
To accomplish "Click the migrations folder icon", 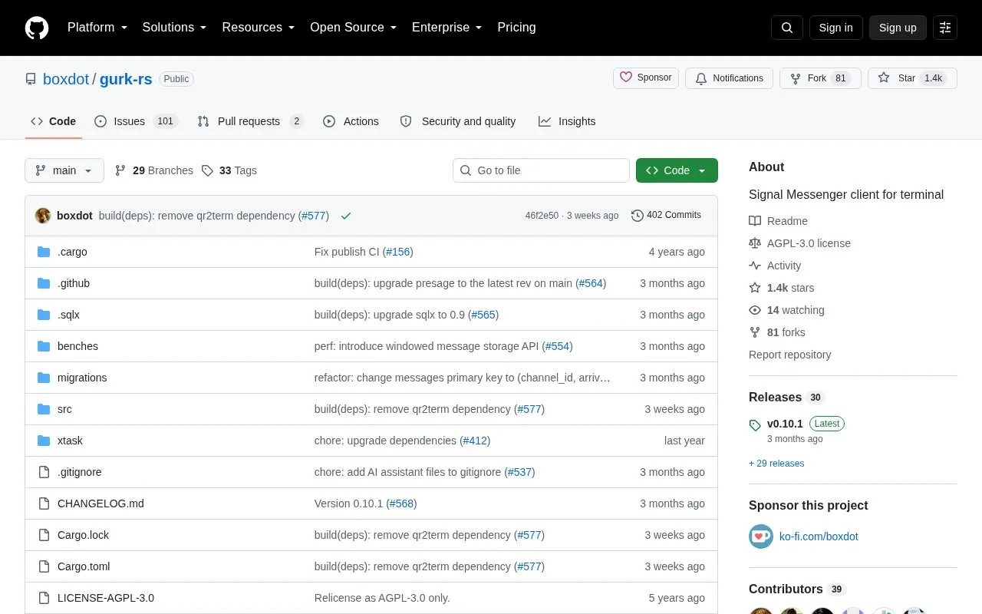I will (44, 378).
